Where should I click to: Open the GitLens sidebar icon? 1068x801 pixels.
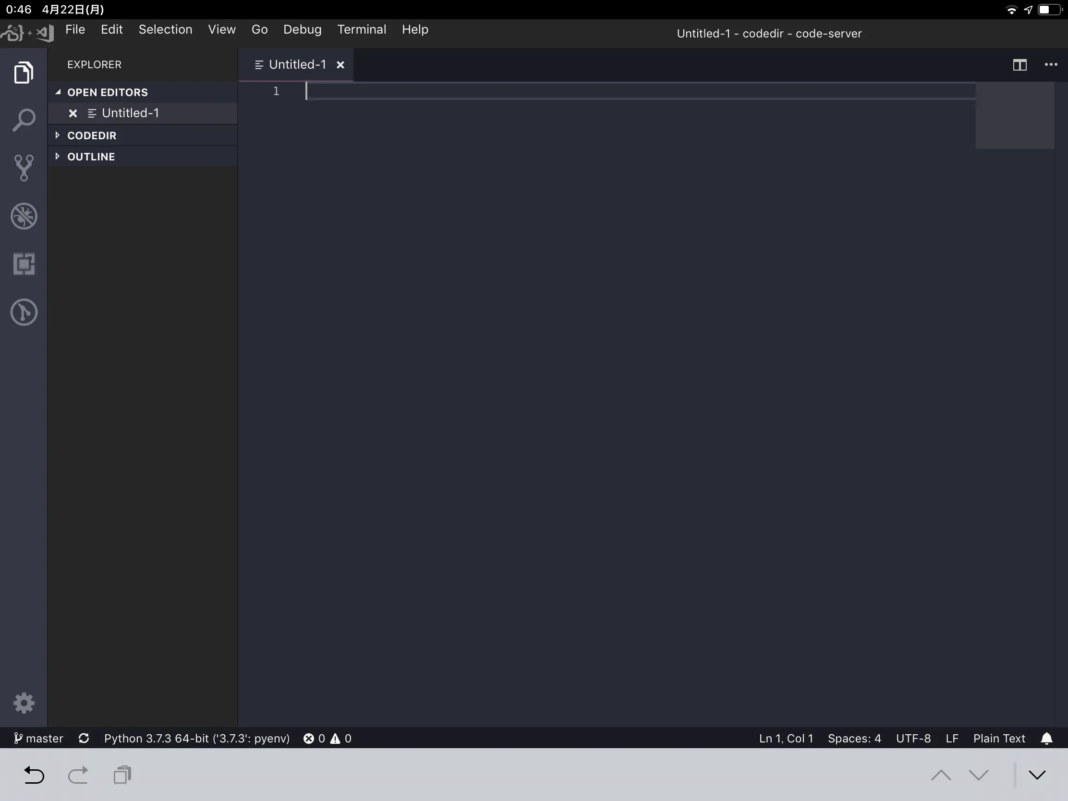(24, 312)
